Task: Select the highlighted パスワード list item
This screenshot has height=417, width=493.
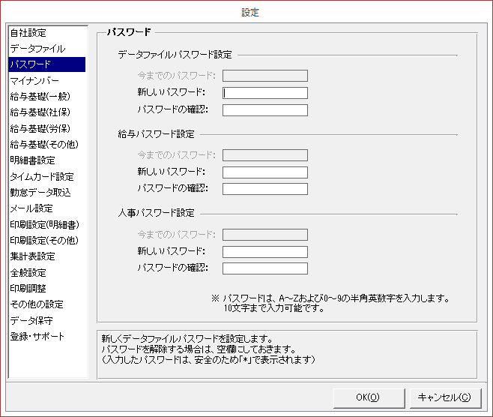Action: [x=47, y=64]
